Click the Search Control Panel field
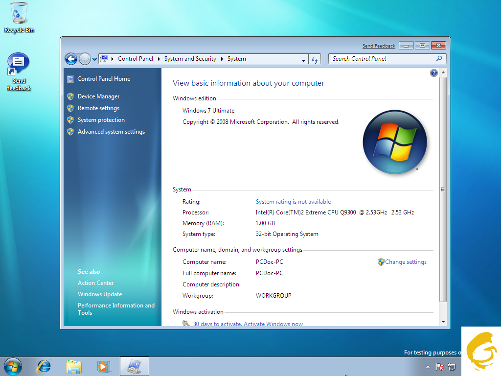 [382, 59]
